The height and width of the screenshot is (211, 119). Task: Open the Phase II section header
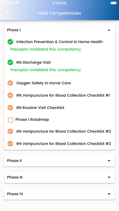pos(59,161)
